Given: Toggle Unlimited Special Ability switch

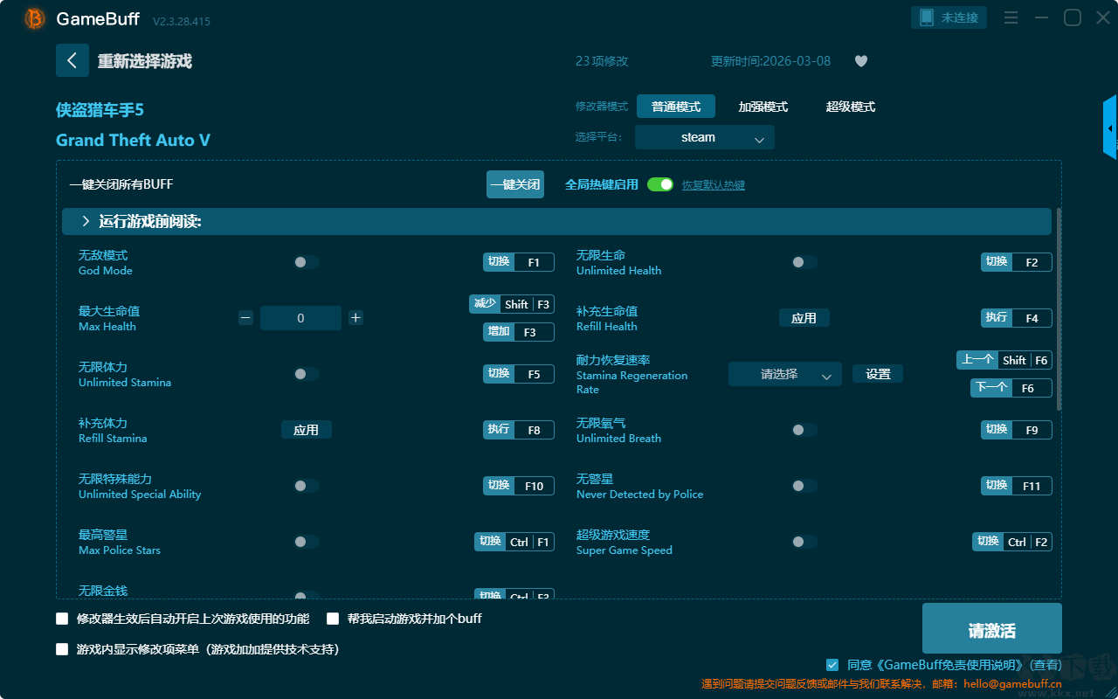Looking at the screenshot, I should coord(306,486).
